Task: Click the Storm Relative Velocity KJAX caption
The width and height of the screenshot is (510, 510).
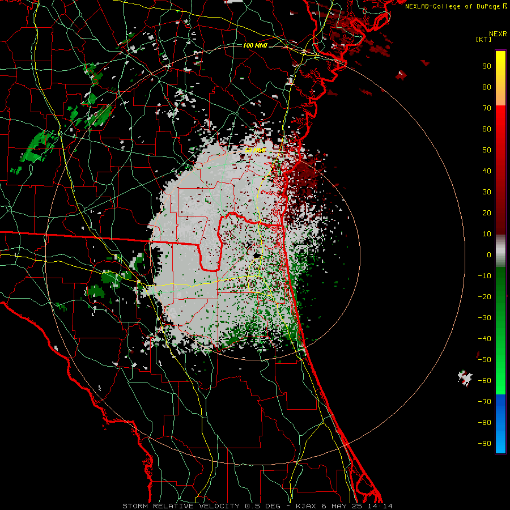Action: 257,506
